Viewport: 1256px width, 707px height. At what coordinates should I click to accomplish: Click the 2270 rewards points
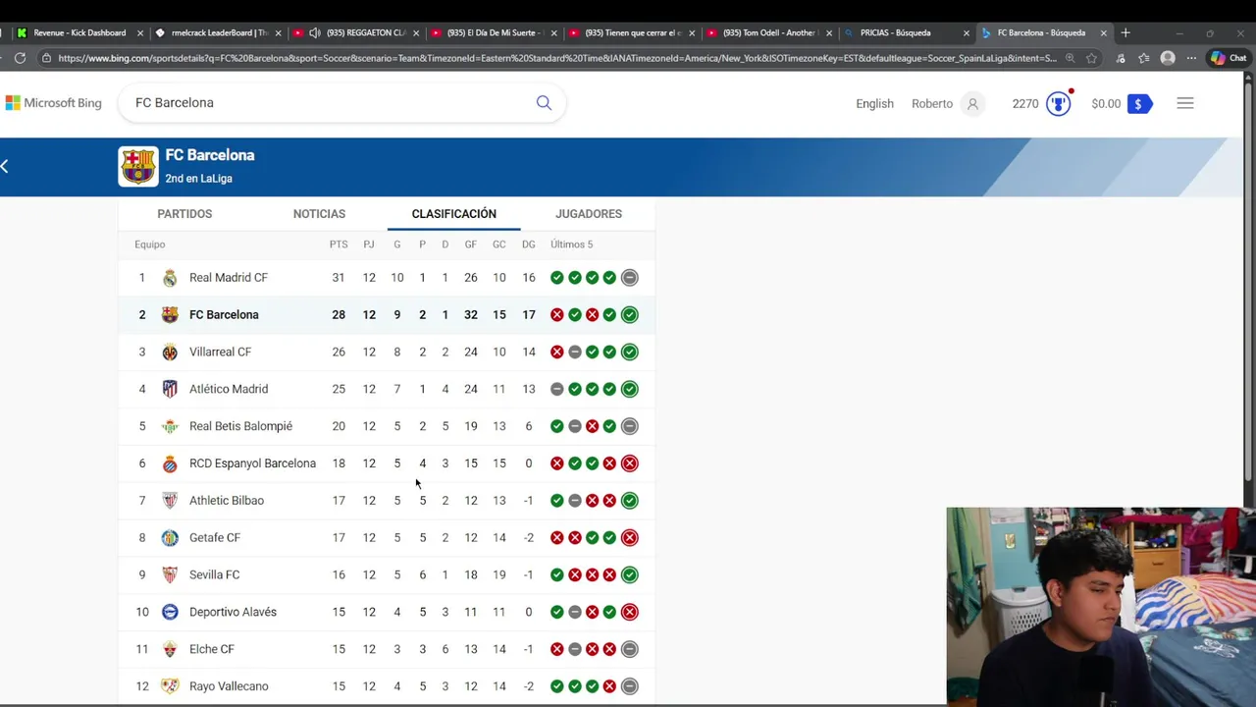coord(1025,103)
